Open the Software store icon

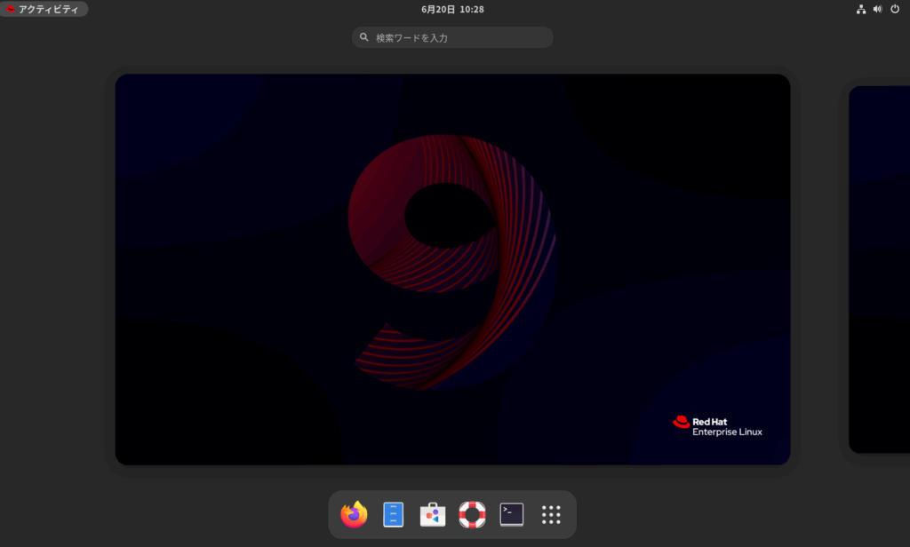pyautogui.click(x=433, y=514)
